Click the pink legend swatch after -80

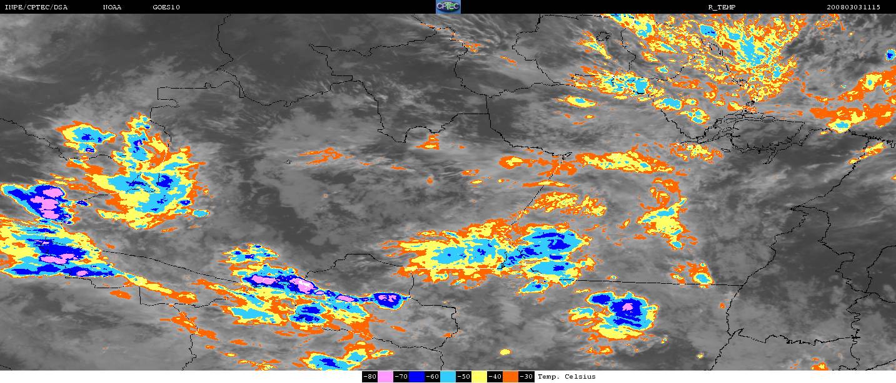pos(385,376)
